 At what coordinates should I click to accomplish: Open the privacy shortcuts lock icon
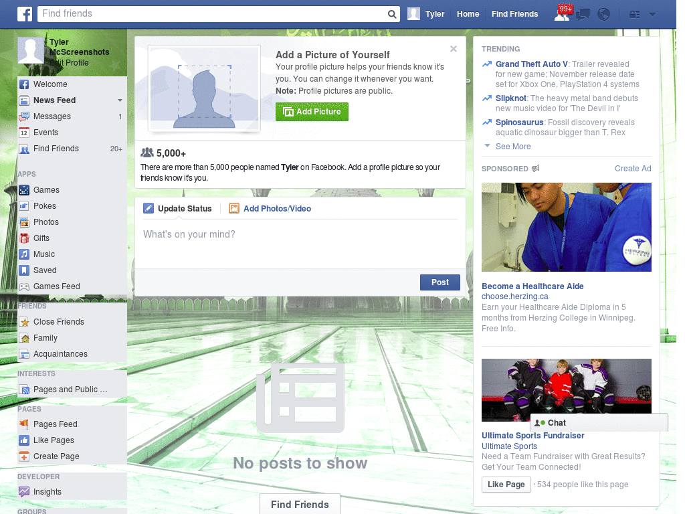tap(634, 15)
